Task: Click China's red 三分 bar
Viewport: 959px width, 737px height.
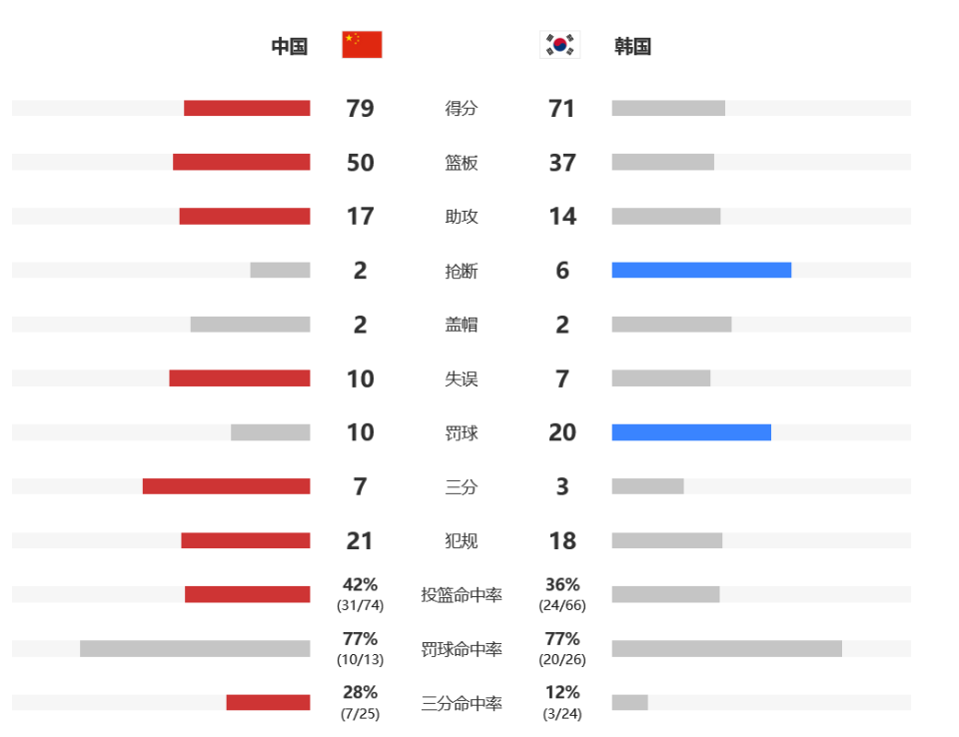Action: (227, 486)
